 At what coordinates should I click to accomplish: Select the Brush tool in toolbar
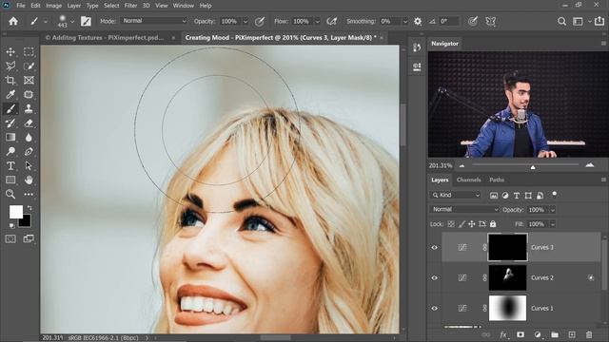point(10,109)
